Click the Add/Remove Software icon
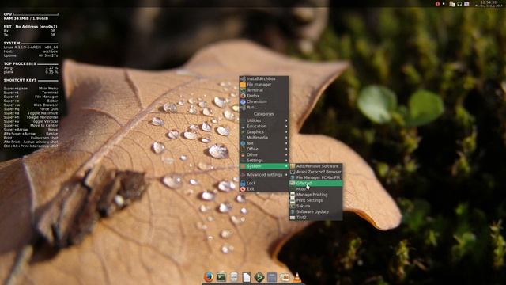This screenshot has height=285, width=506. [x=293, y=166]
